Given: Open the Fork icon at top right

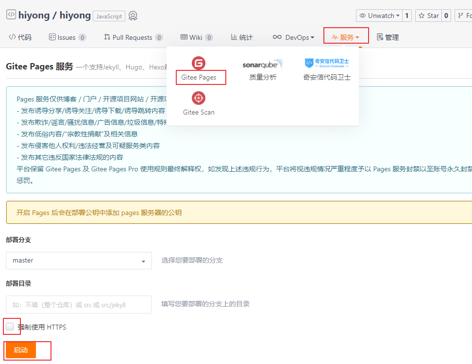Looking at the screenshot, I should [460, 16].
